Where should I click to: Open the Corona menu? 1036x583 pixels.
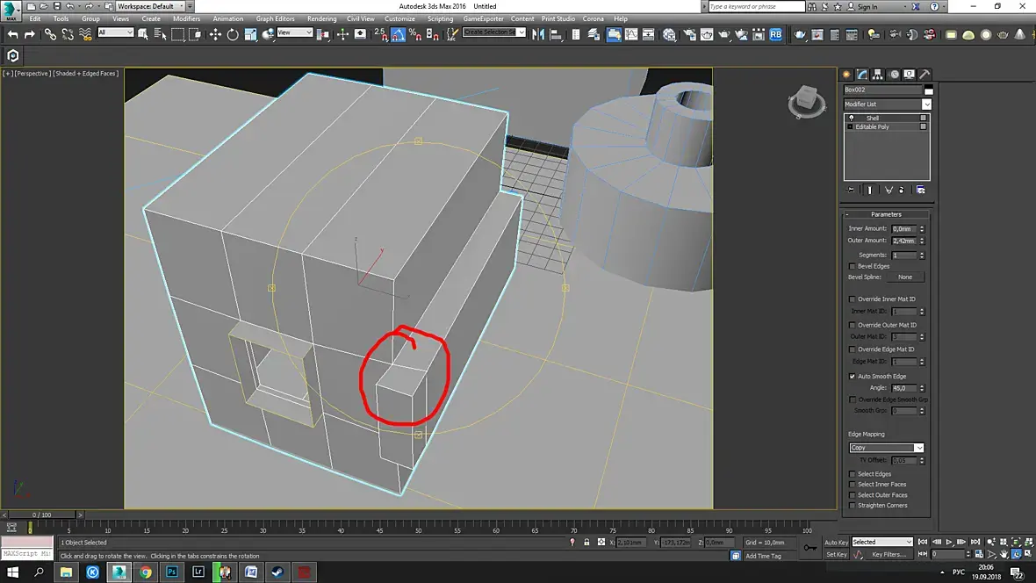593,18
